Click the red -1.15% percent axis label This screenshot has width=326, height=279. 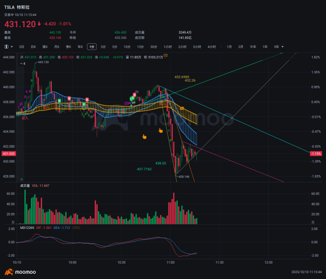(316, 154)
